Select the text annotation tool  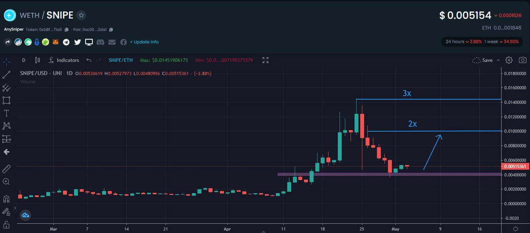pos(7,113)
